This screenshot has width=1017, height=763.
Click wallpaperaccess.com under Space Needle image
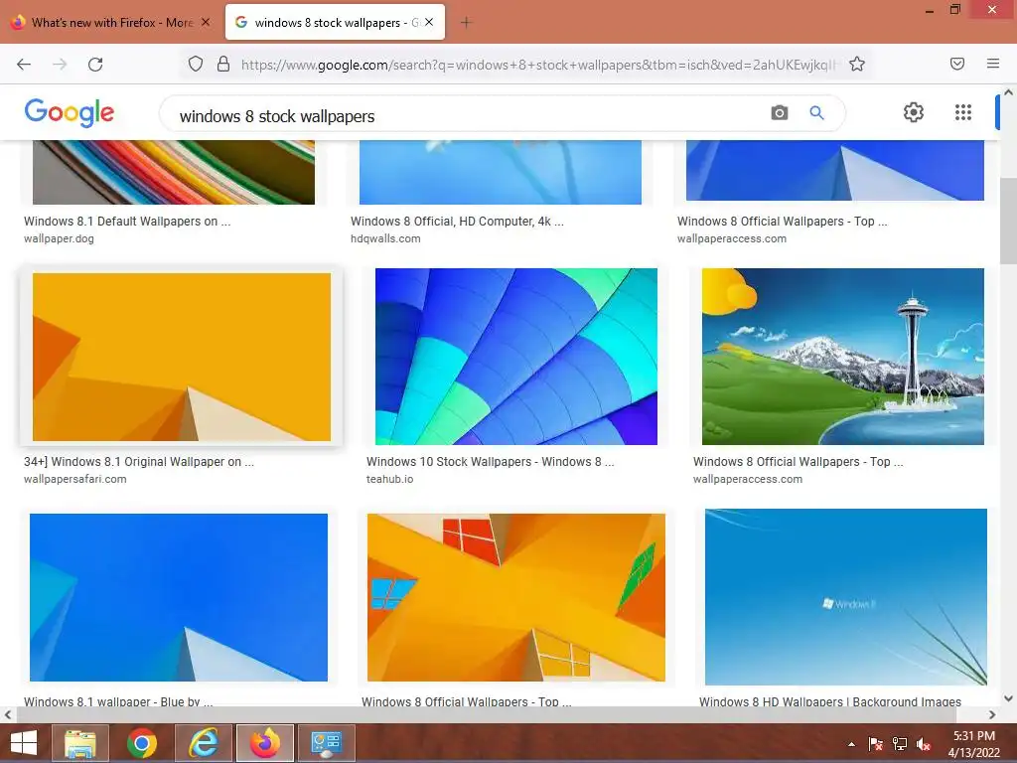click(x=748, y=480)
